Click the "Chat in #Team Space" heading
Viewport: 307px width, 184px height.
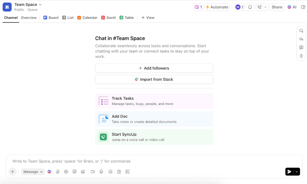tap(120, 38)
